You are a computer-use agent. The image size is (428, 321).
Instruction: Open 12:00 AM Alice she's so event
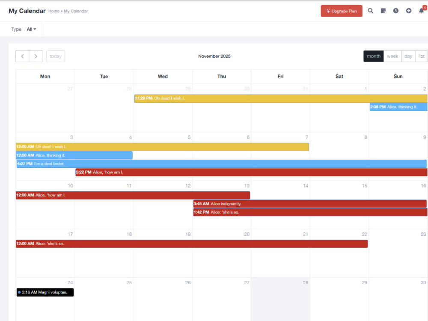pyautogui.click(x=192, y=244)
